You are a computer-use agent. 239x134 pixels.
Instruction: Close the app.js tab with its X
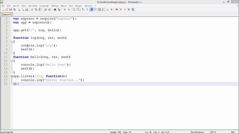tap(11, 15)
